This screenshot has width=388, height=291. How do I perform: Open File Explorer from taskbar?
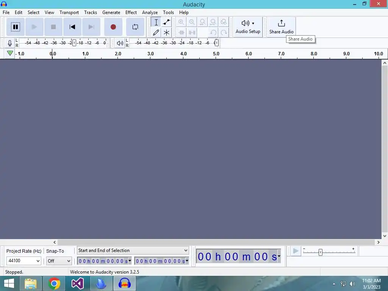pyautogui.click(x=30, y=283)
